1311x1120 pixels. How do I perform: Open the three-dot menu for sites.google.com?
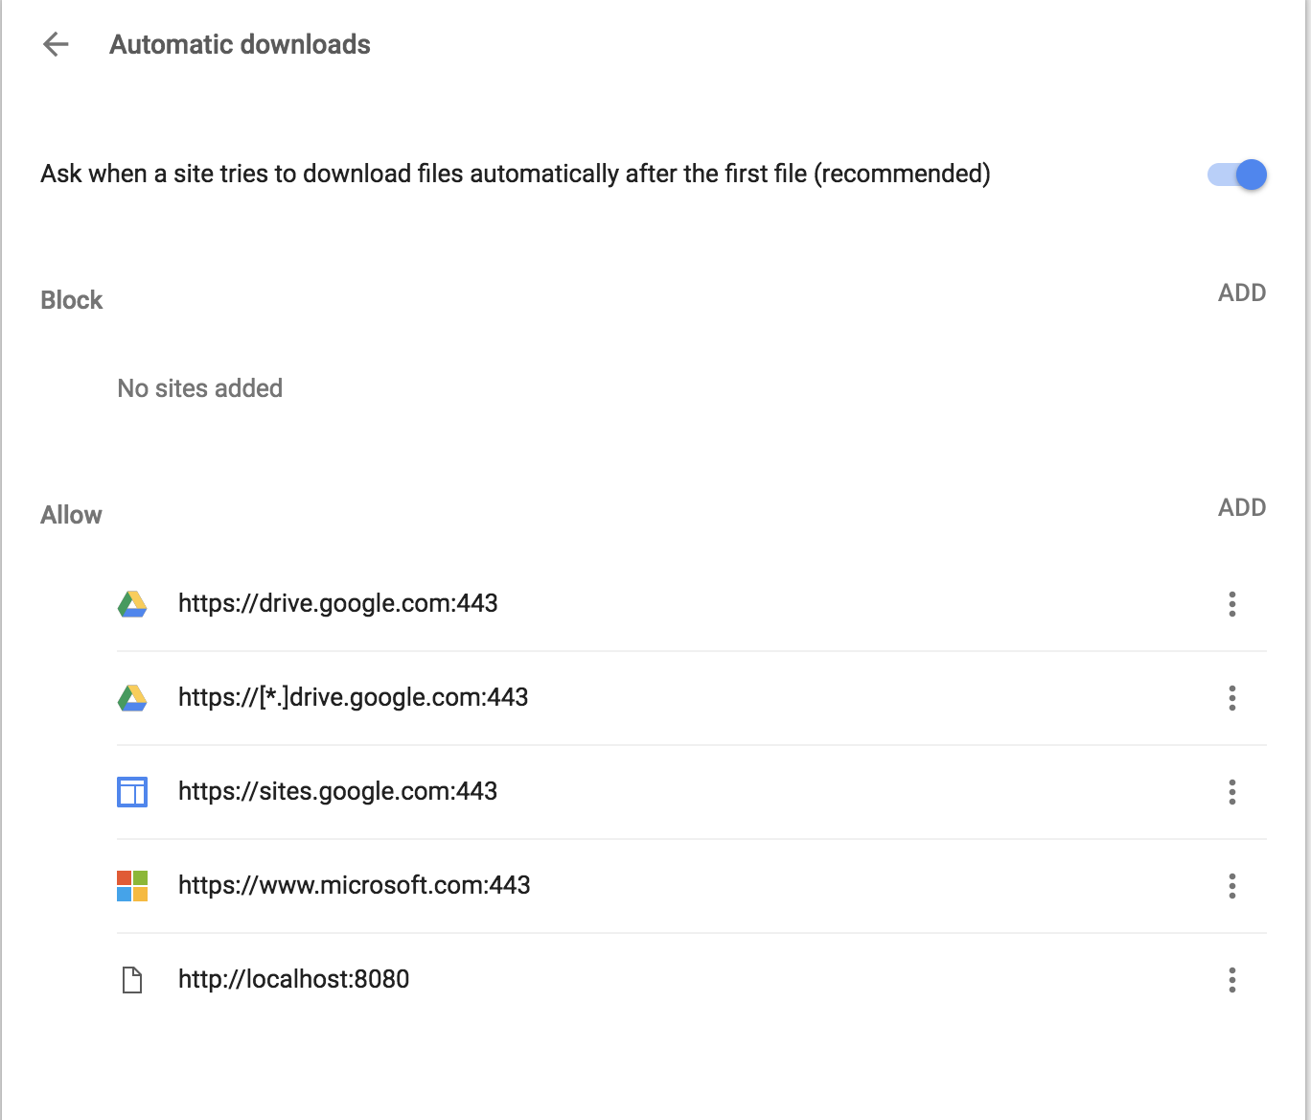pyautogui.click(x=1231, y=793)
